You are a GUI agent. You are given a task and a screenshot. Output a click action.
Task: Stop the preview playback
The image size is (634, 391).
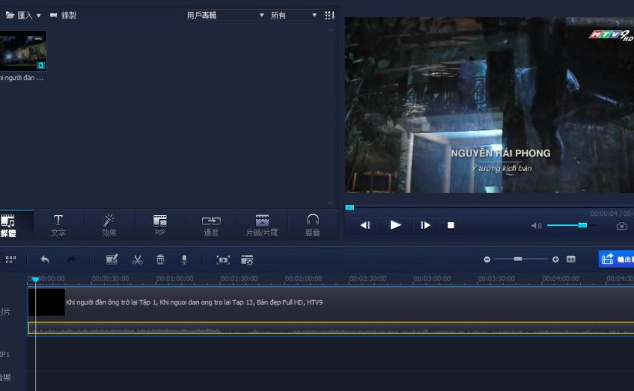pyautogui.click(x=451, y=225)
